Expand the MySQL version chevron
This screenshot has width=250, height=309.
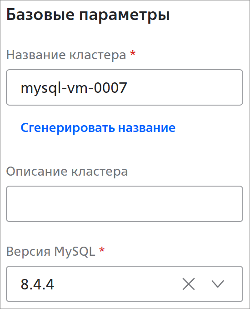pos(218,284)
